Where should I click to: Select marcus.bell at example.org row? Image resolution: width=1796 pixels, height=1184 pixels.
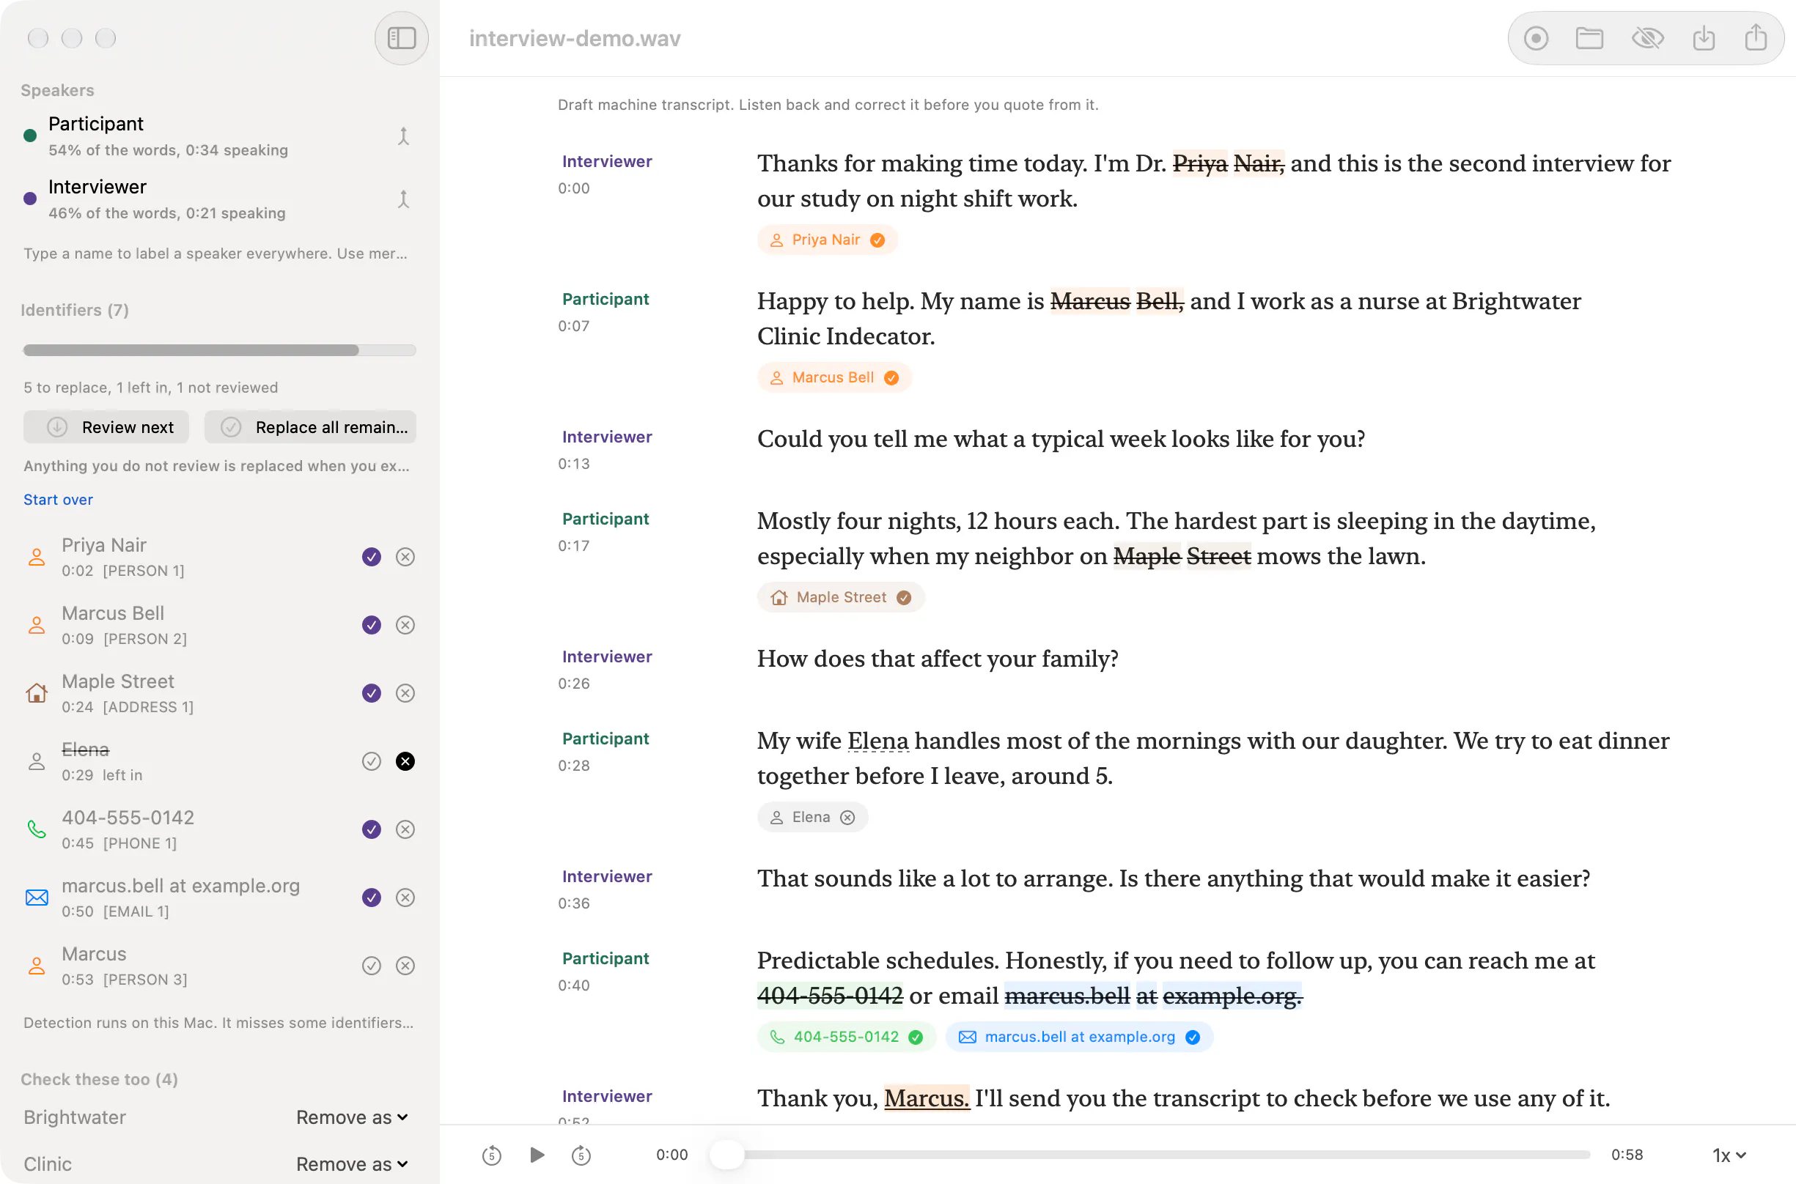[219, 897]
